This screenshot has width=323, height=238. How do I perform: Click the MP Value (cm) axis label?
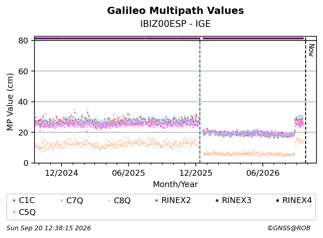point(10,102)
